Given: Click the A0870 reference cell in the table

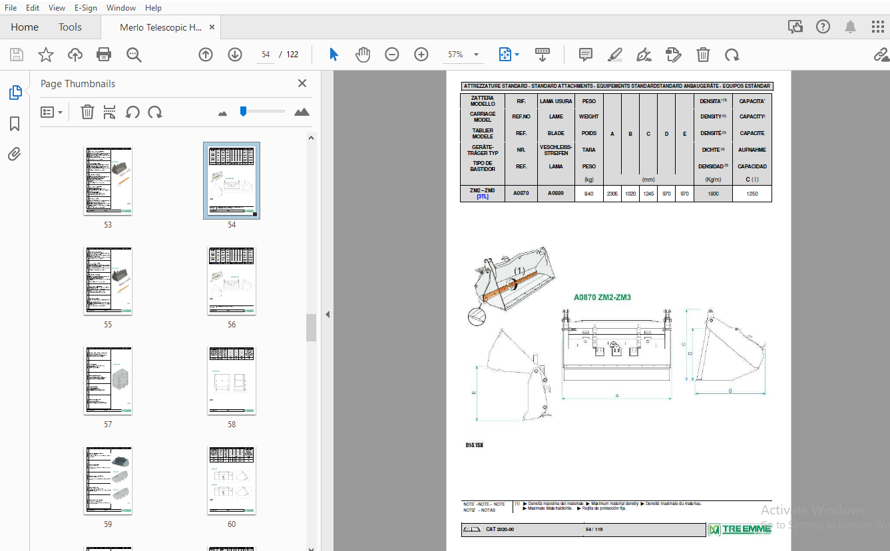Looking at the screenshot, I should click(521, 193).
